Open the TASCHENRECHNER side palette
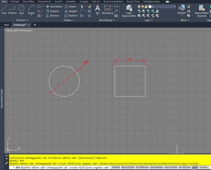Screen dimensions: 211x170 click(2, 98)
